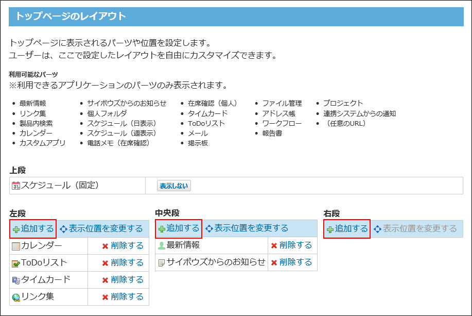
Task: Click the タイムカード part icon
Action: (x=16, y=281)
